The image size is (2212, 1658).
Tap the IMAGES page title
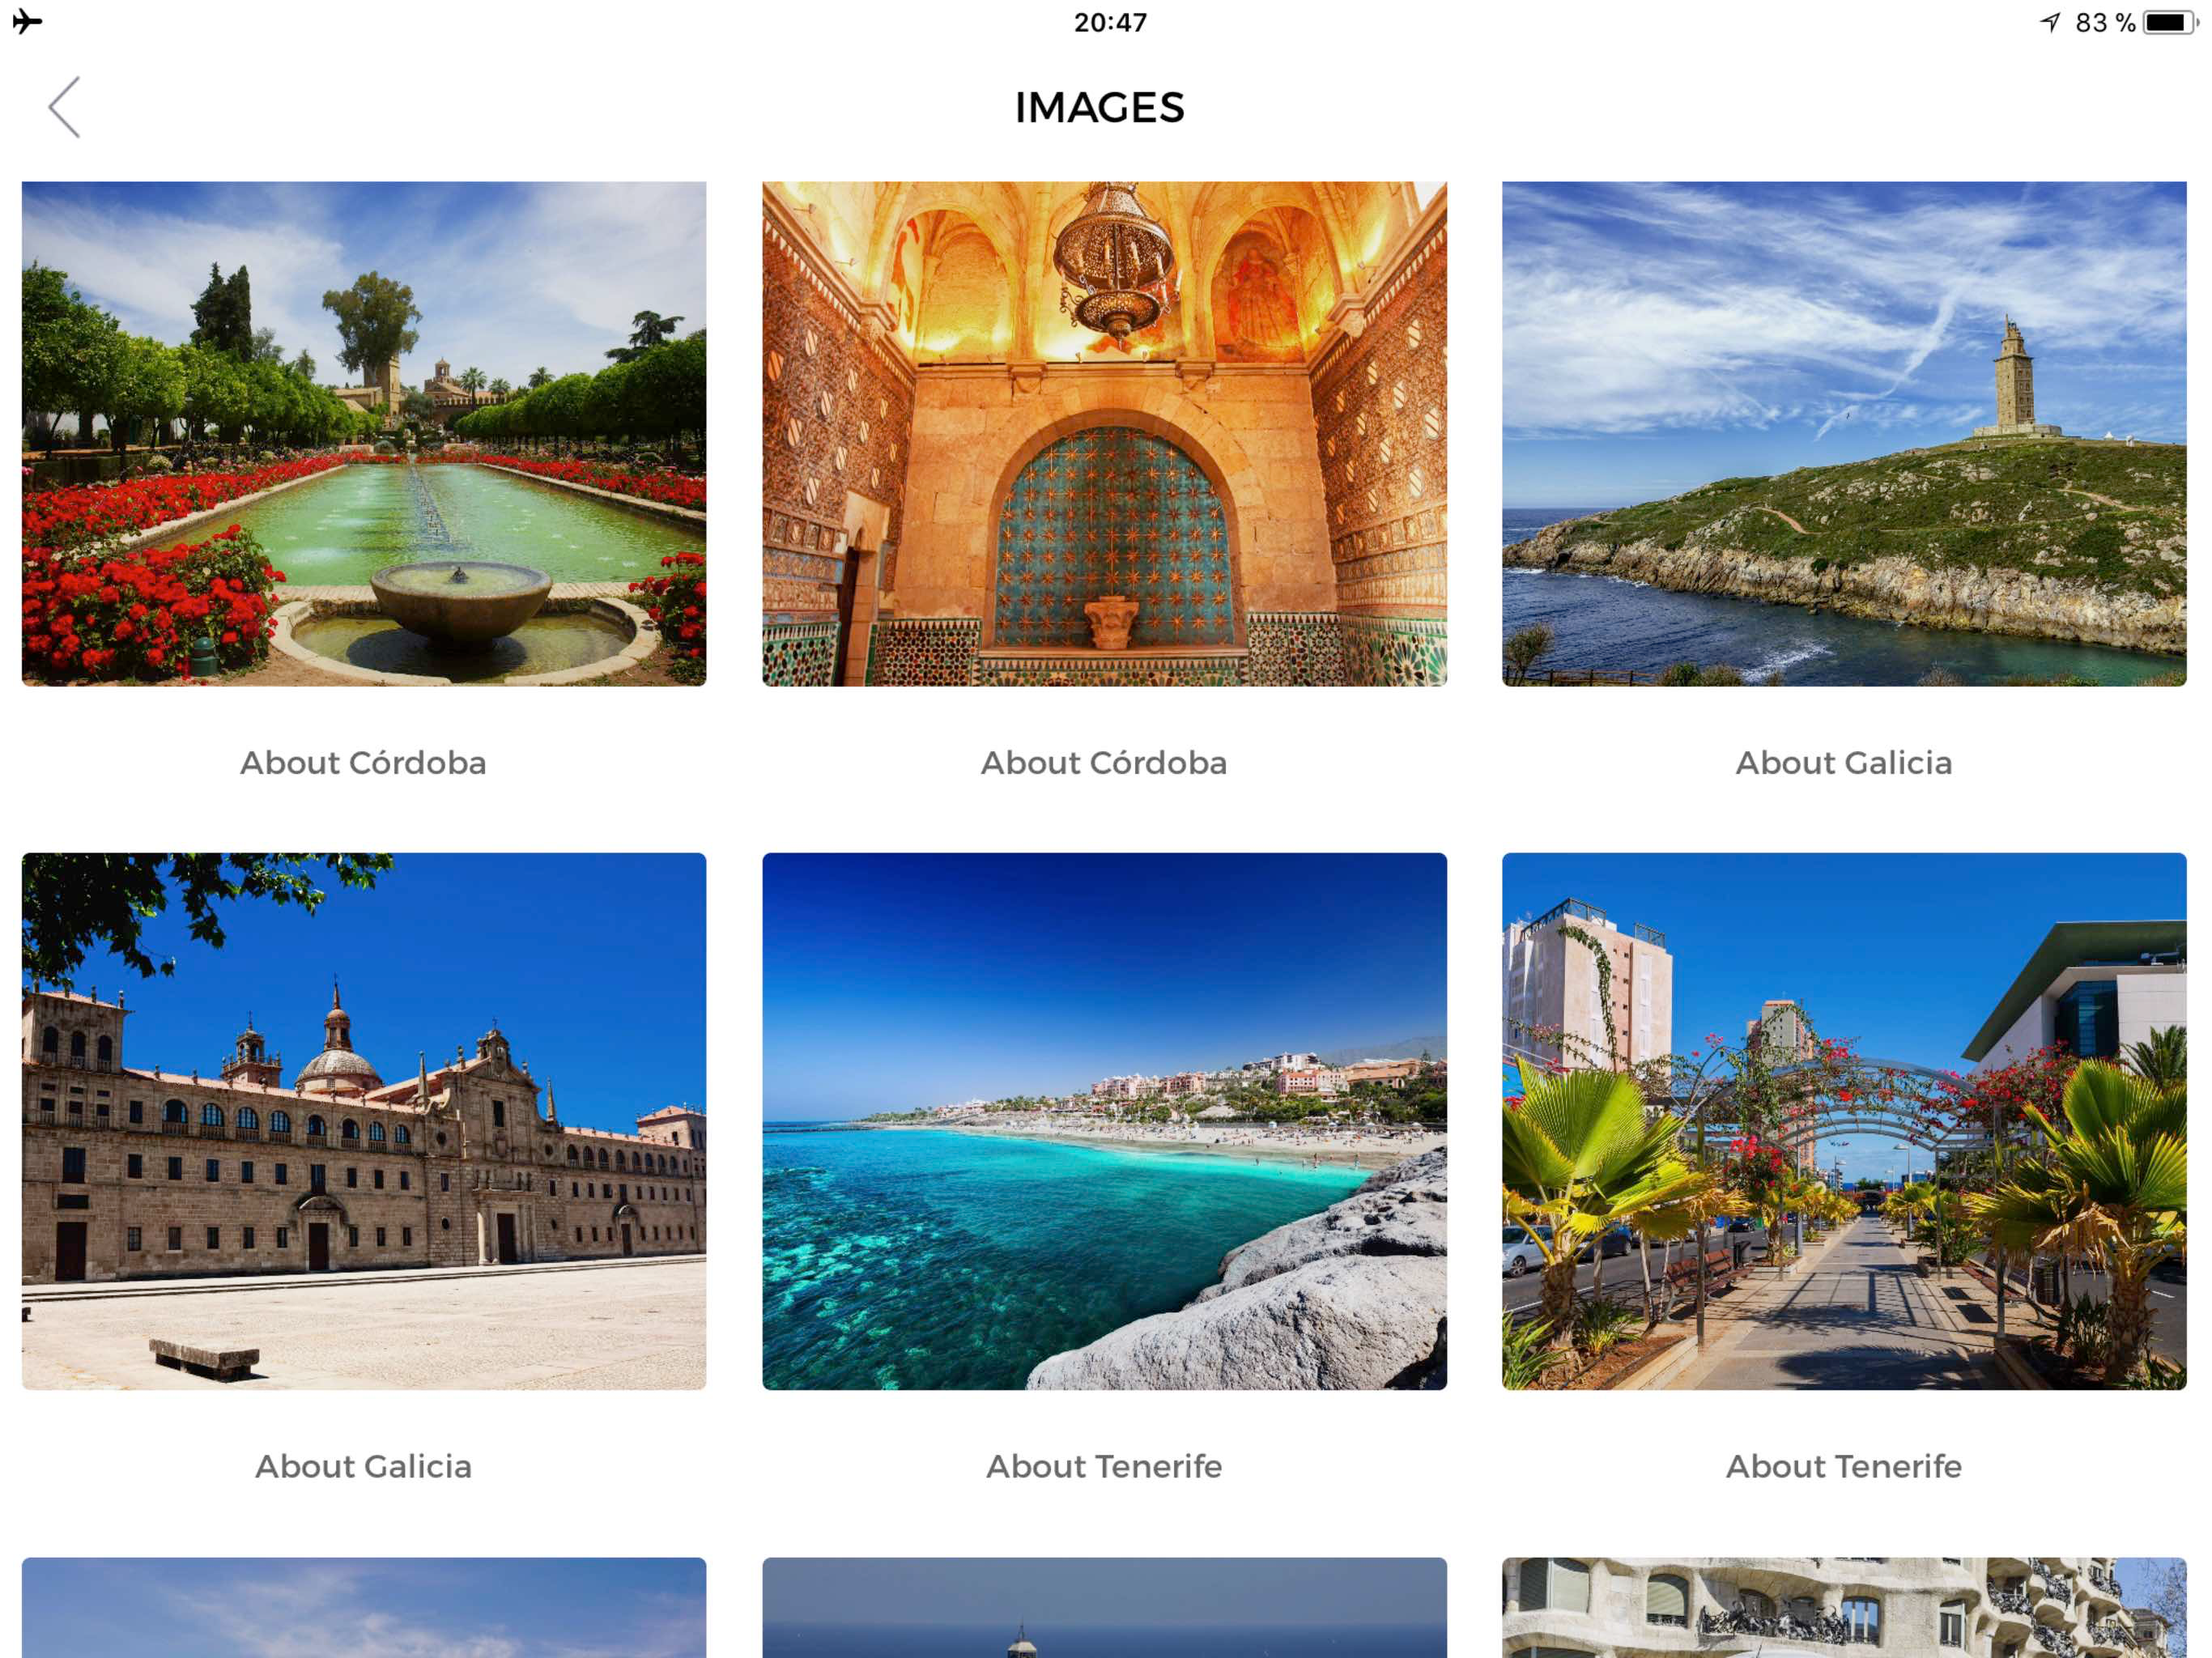coord(1100,108)
